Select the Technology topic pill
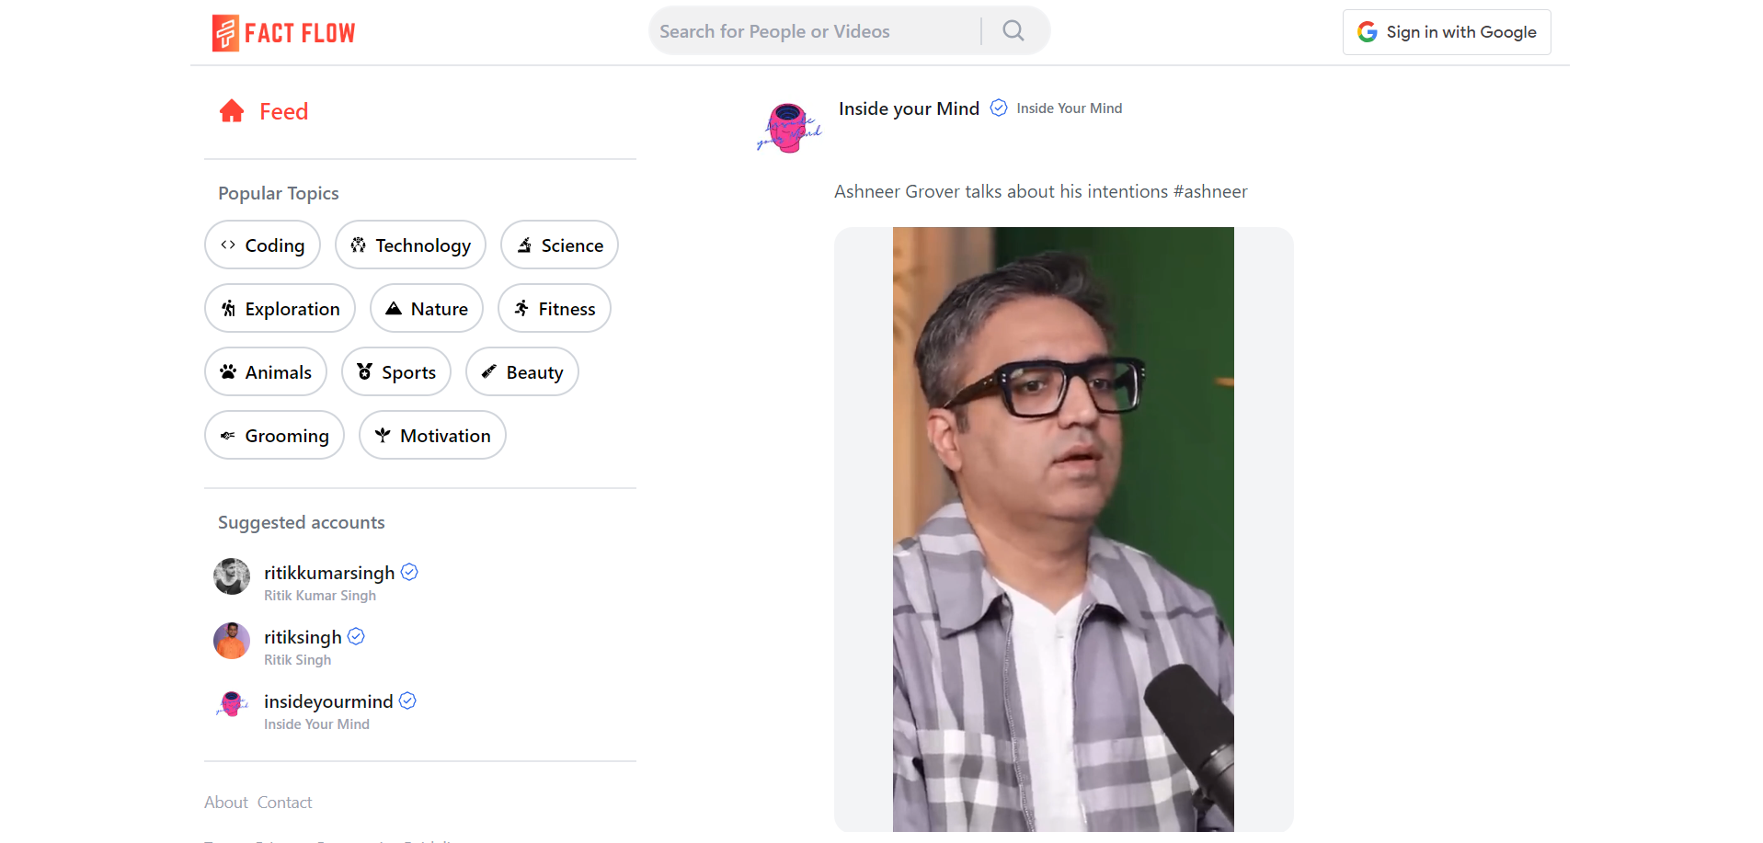This screenshot has height=843, width=1763. (x=410, y=245)
